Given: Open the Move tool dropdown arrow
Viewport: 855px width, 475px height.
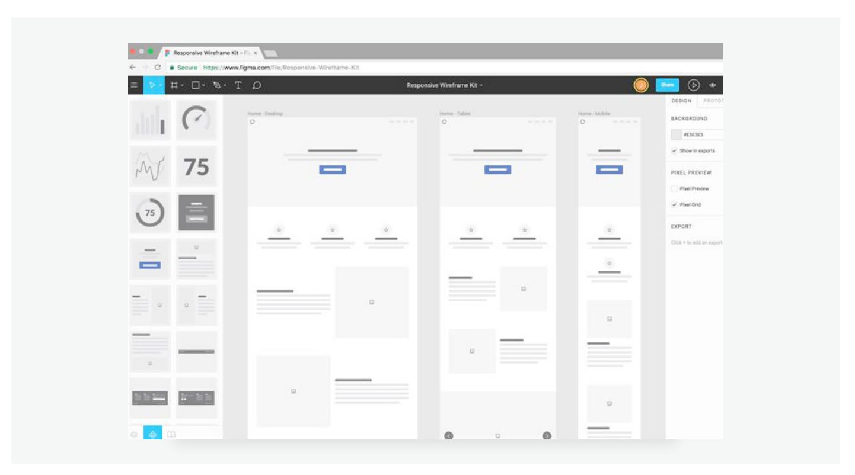Looking at the screenshot, I should pyautogui.click(x=160, y=85).
